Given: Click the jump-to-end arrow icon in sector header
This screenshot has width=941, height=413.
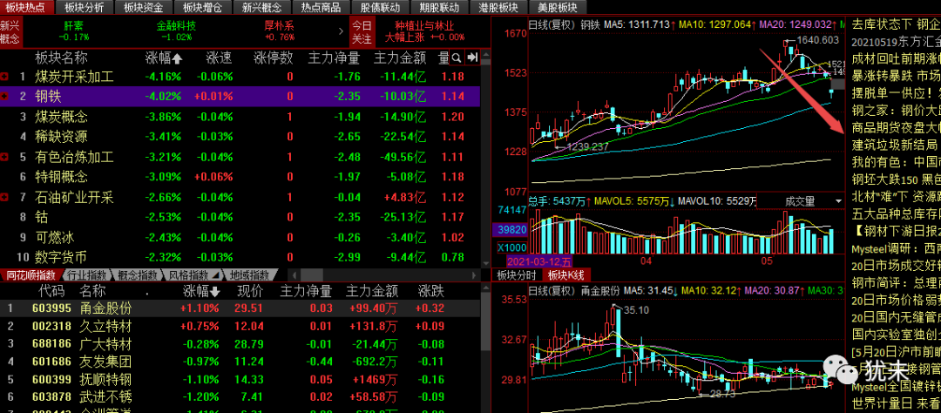Looking at the screenshot, I should (x=472, y=58).
